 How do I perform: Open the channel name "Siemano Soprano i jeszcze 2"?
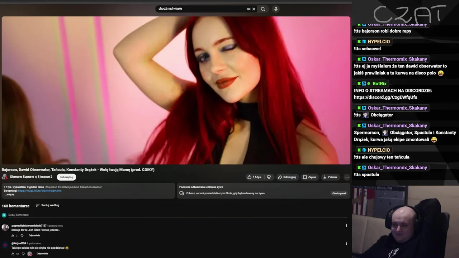point(31,177)
